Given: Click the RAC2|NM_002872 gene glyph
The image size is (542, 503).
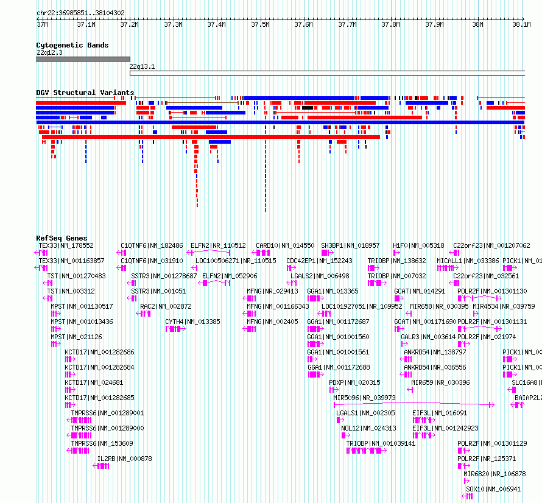Looking at the screenshot, I should (x=143, y=314).
